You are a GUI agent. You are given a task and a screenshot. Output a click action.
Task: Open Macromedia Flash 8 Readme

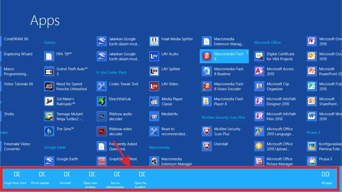tap(223, 71)
